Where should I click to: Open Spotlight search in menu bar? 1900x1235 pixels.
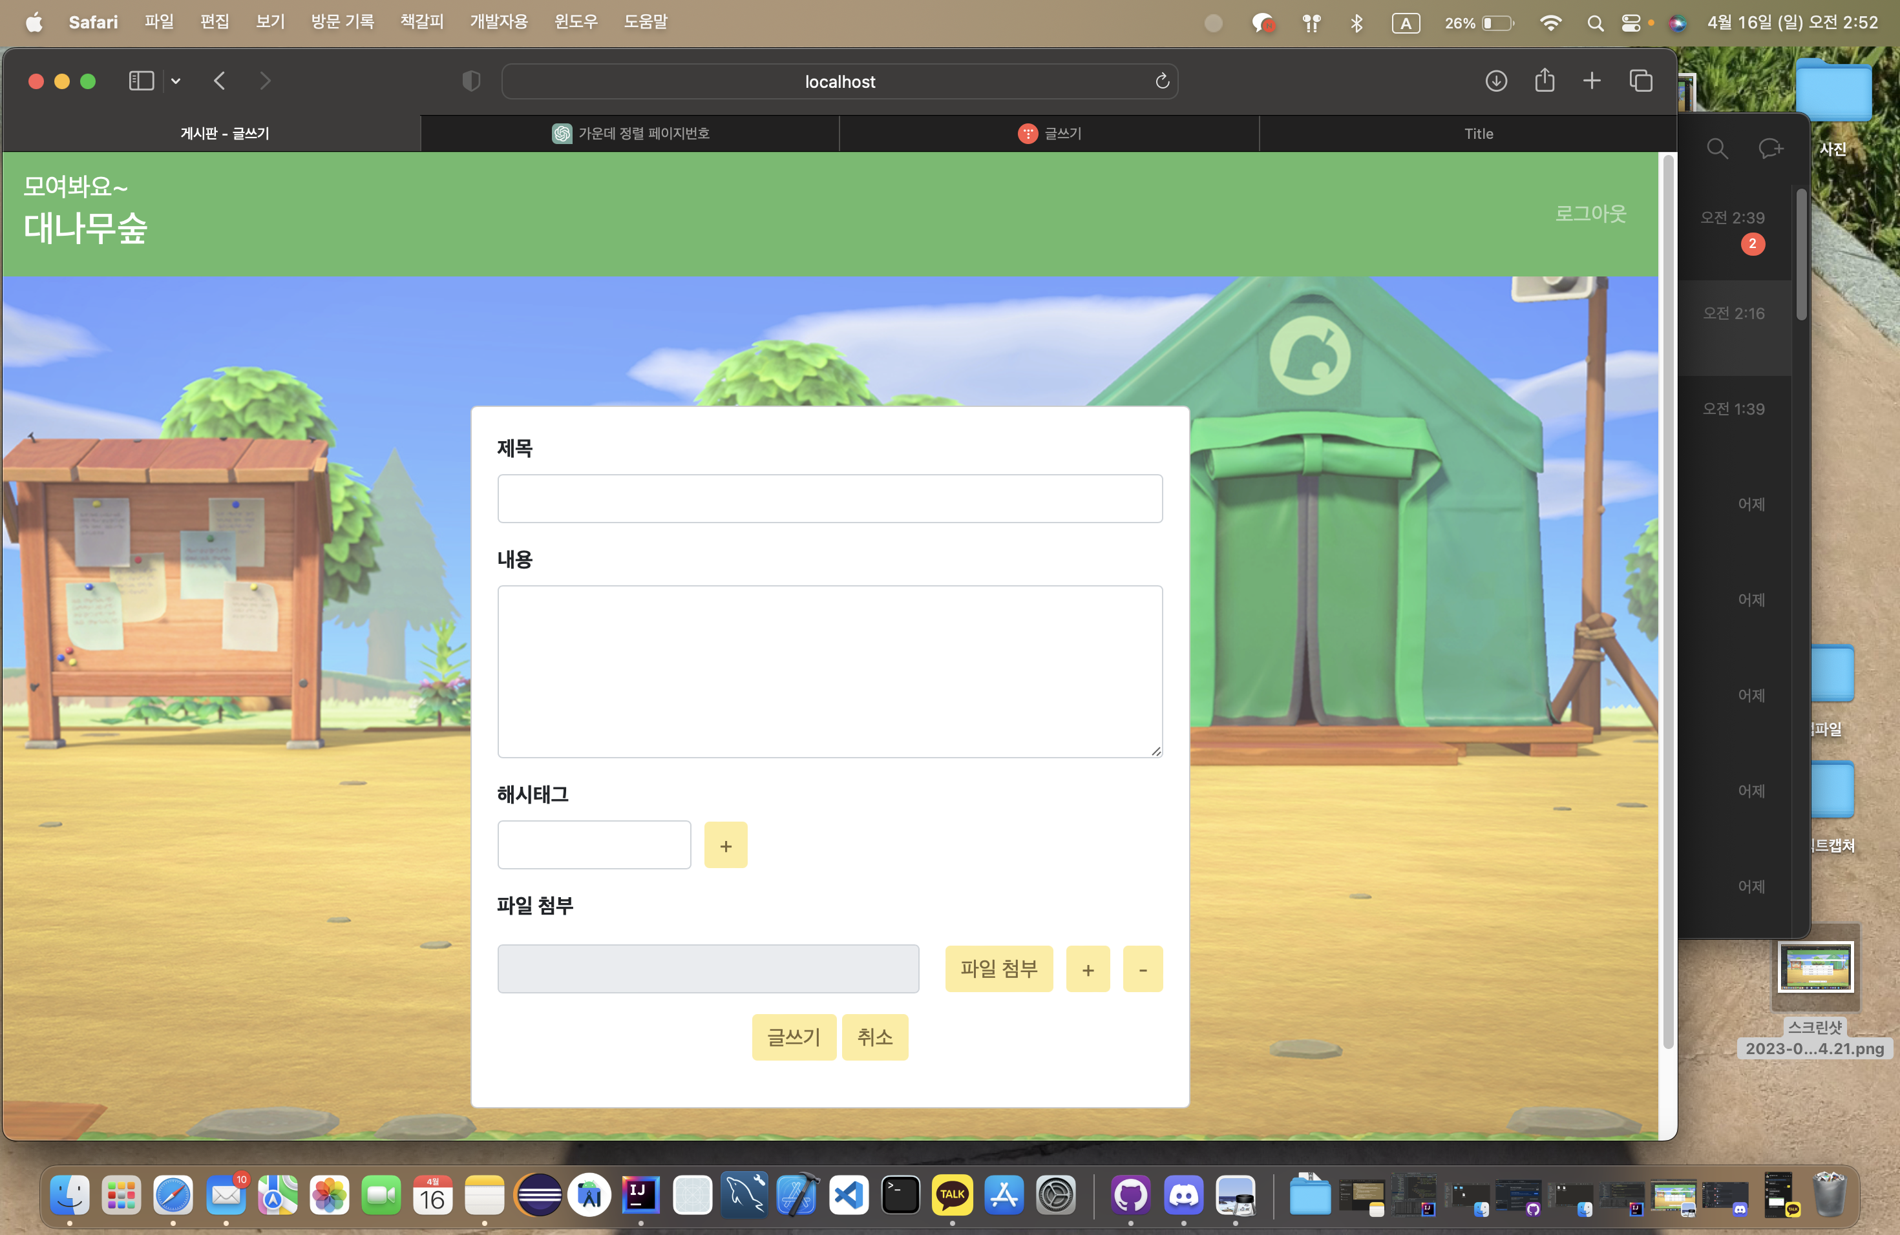pyautogui.click(x=1595, y=23)
